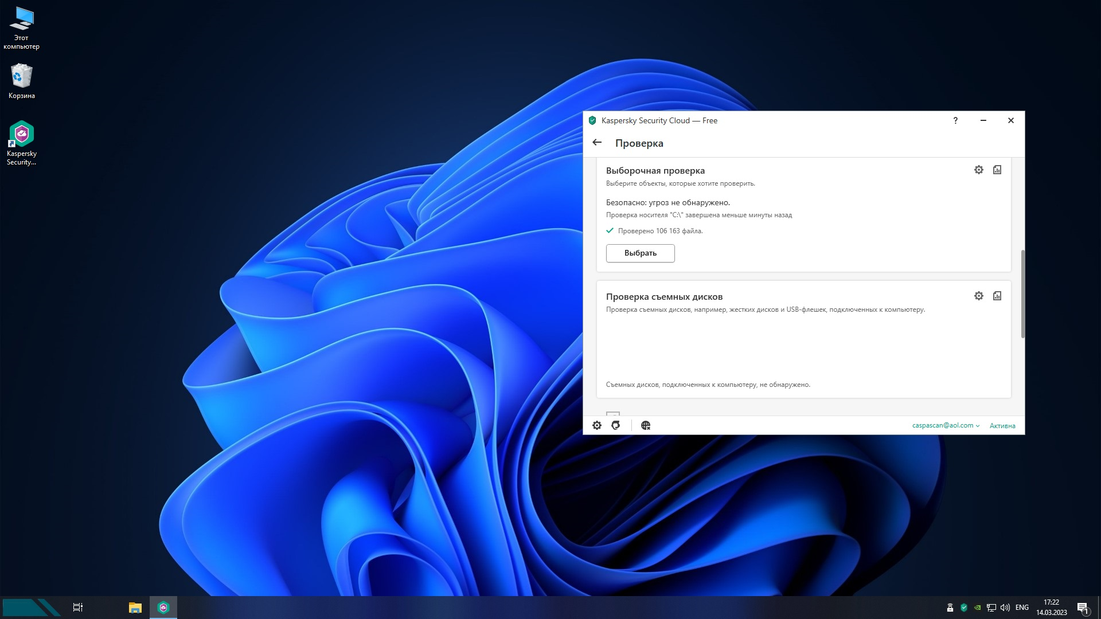Viewport: 1101px width, 619px height.
Task: Open Kaspersky settings gear in bottom bar
Action: (x=597, y=425)
